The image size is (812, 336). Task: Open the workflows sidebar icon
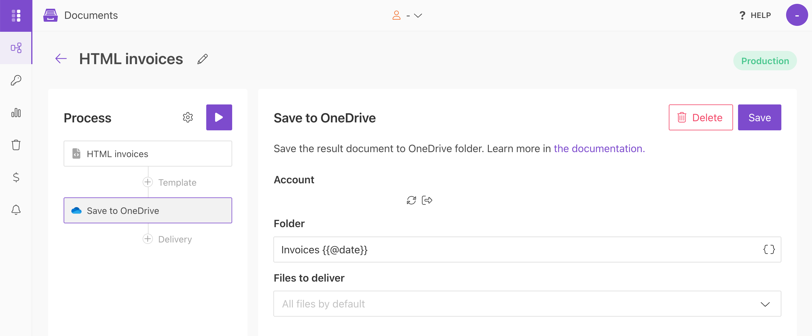pos(16,48)
